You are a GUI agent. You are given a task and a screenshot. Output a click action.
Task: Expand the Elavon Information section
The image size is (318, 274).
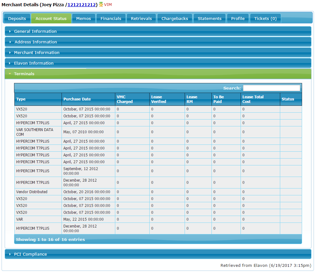158,63
